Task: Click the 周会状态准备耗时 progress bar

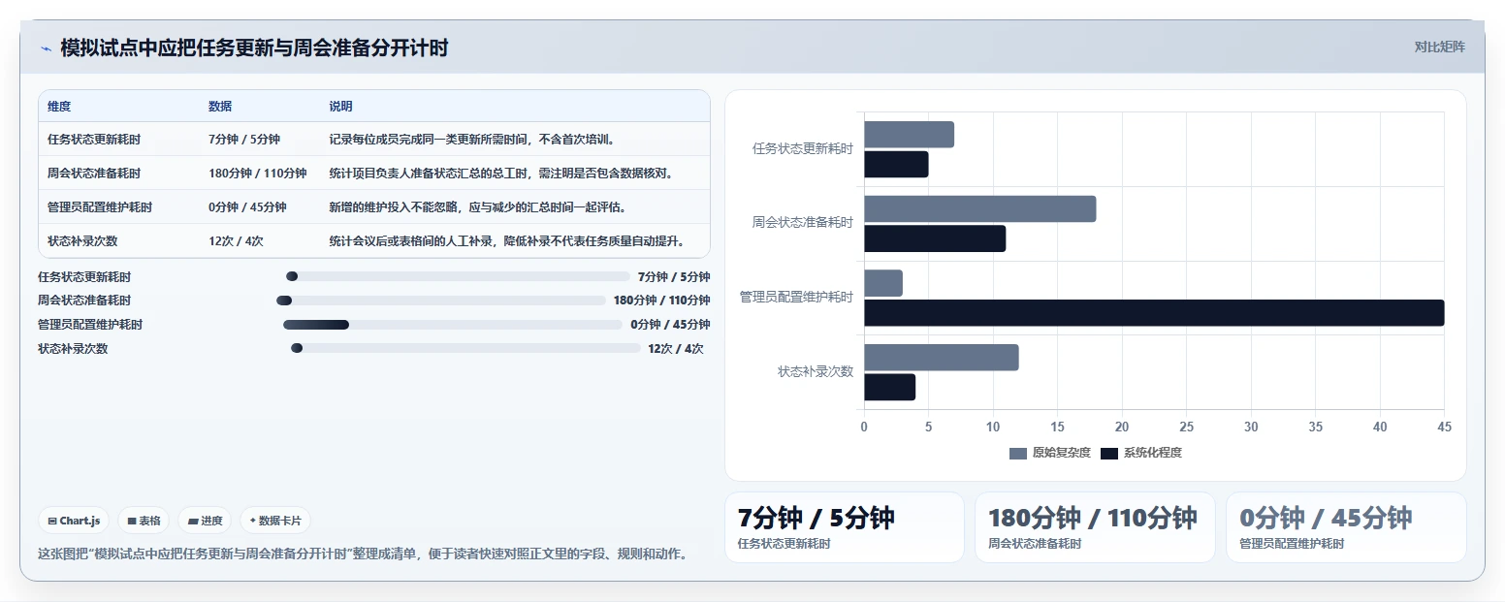Action: 441,301
